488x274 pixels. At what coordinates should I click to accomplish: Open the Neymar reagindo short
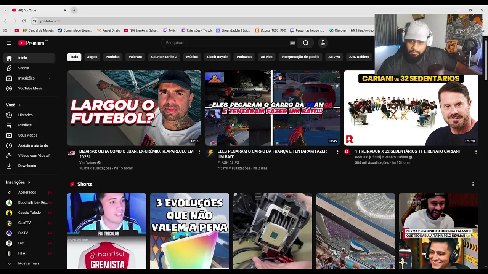(438, 231)
